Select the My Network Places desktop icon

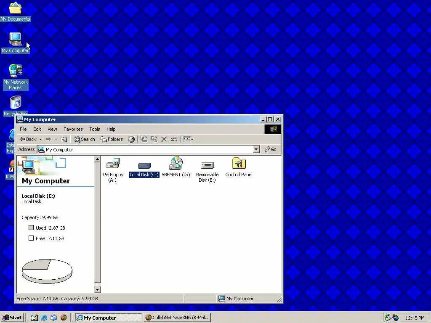coord(16,77)
